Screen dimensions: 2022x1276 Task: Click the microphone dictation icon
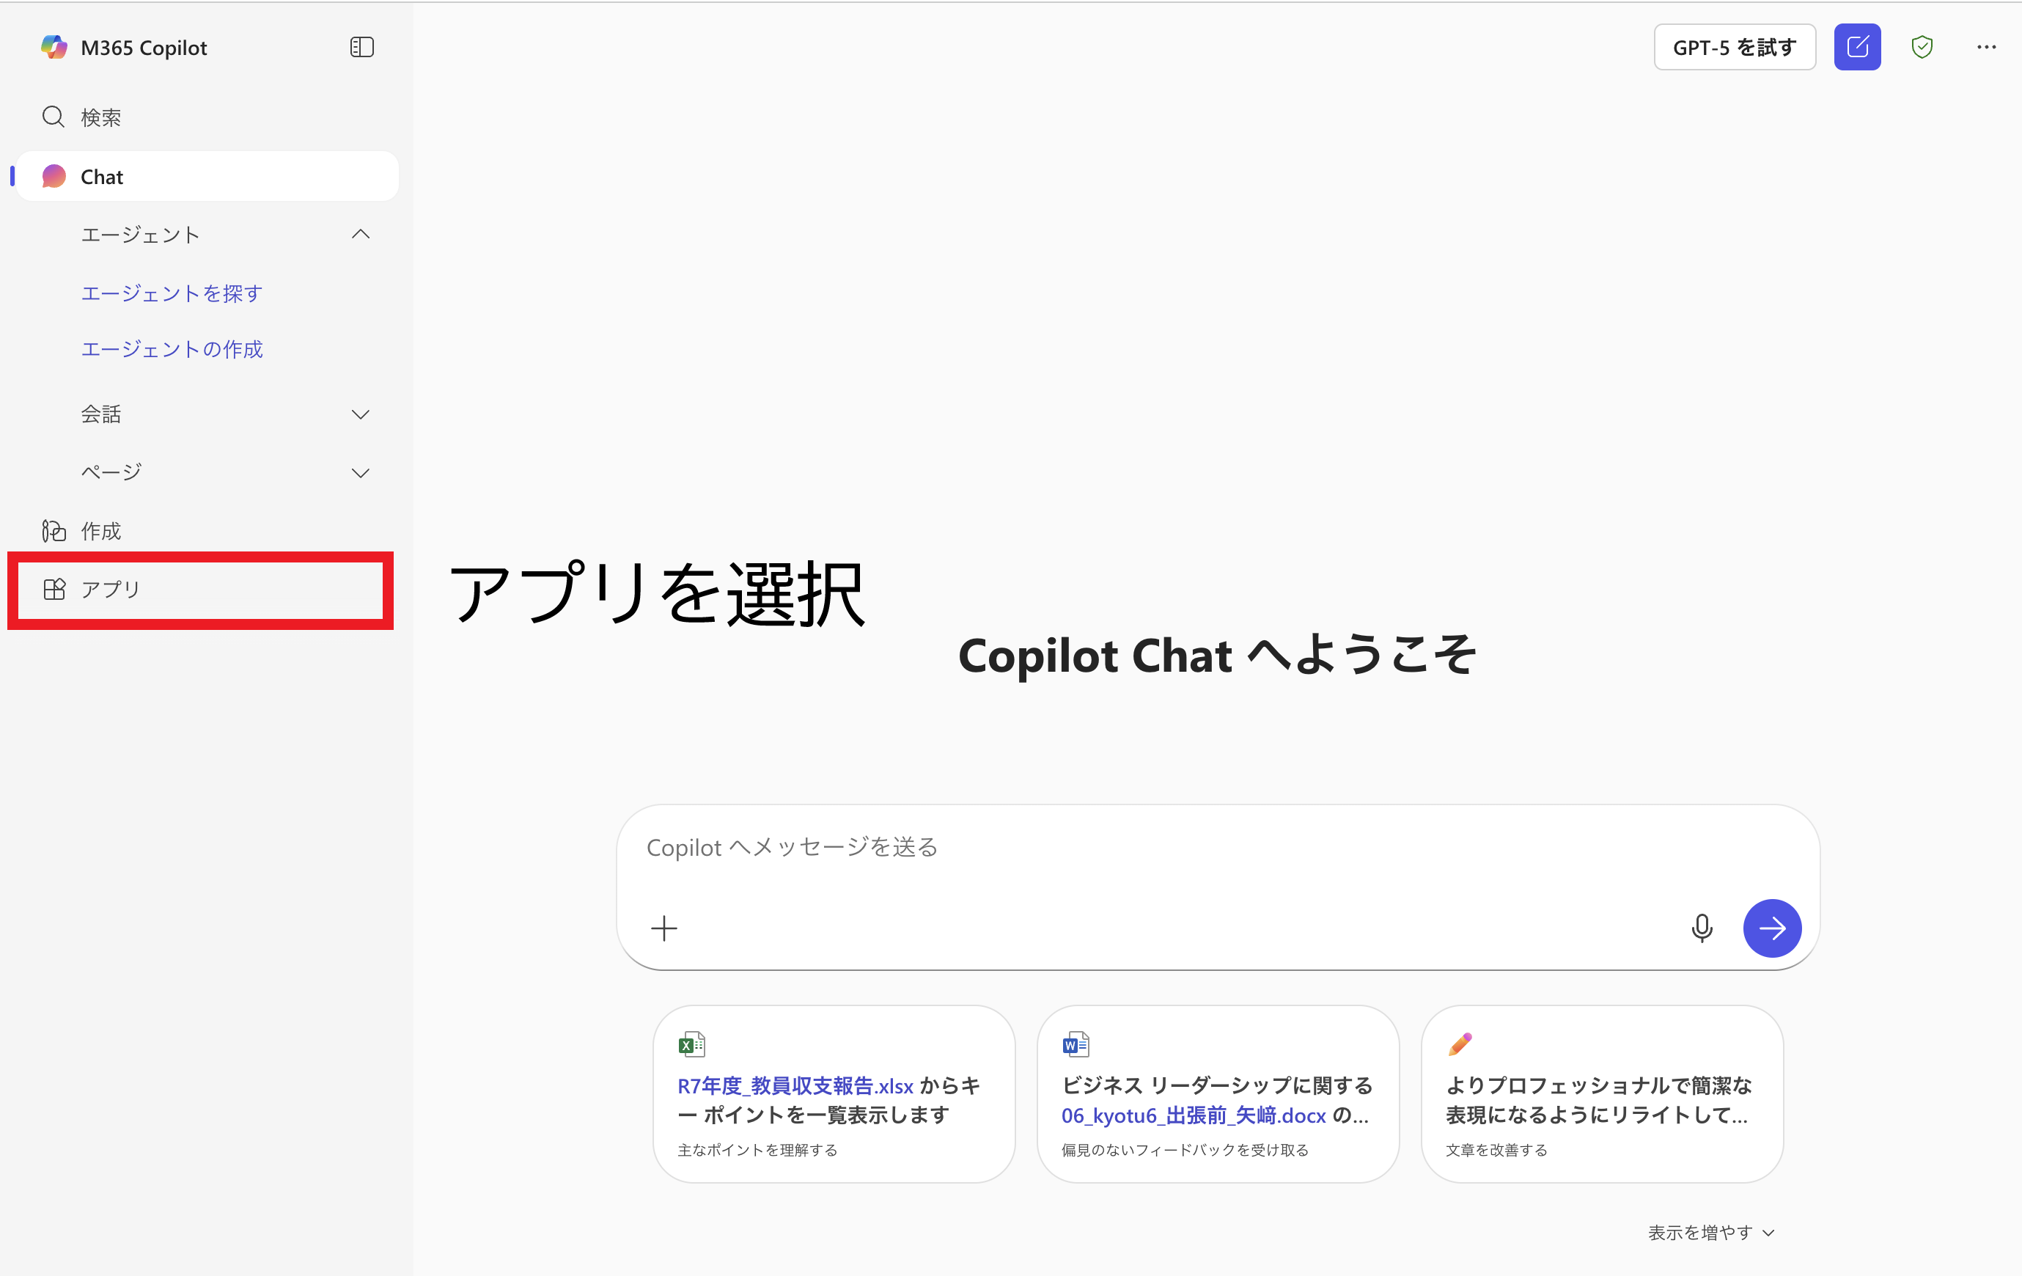click(1701, 928)
